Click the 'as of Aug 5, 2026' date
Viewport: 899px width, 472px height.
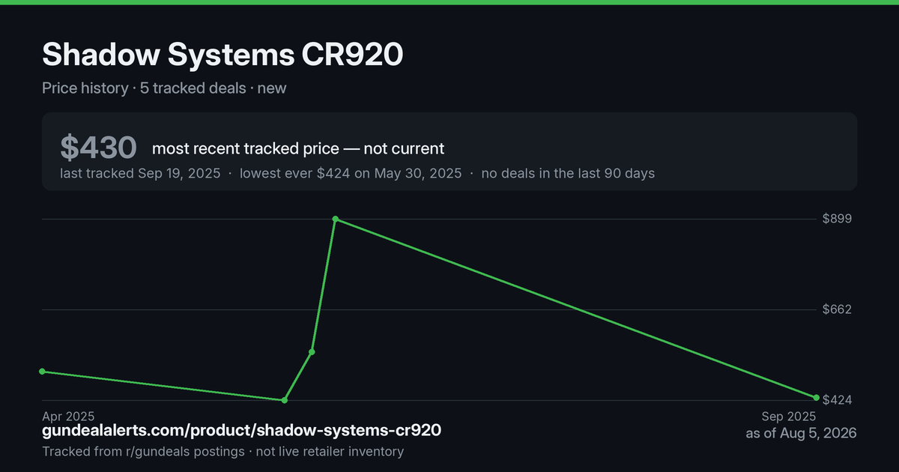(802, 433)
